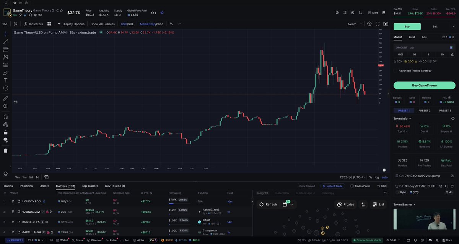The width and height of the screenshot is (459, 244).
Task: Select the trend line drawing tool
Action: coord(5,41)
